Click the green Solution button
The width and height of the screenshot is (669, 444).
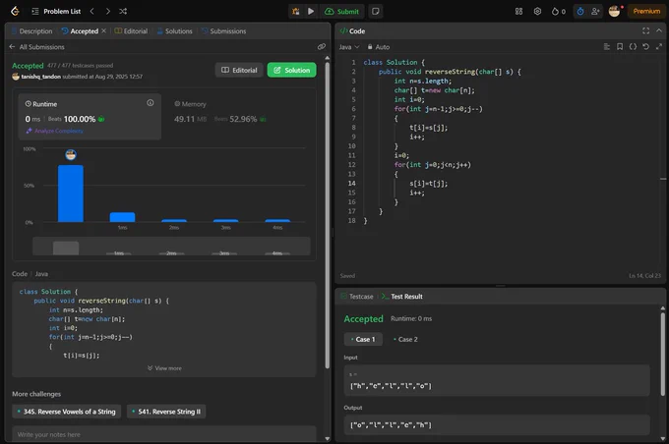pyautogui.click(x=292, y=71)
